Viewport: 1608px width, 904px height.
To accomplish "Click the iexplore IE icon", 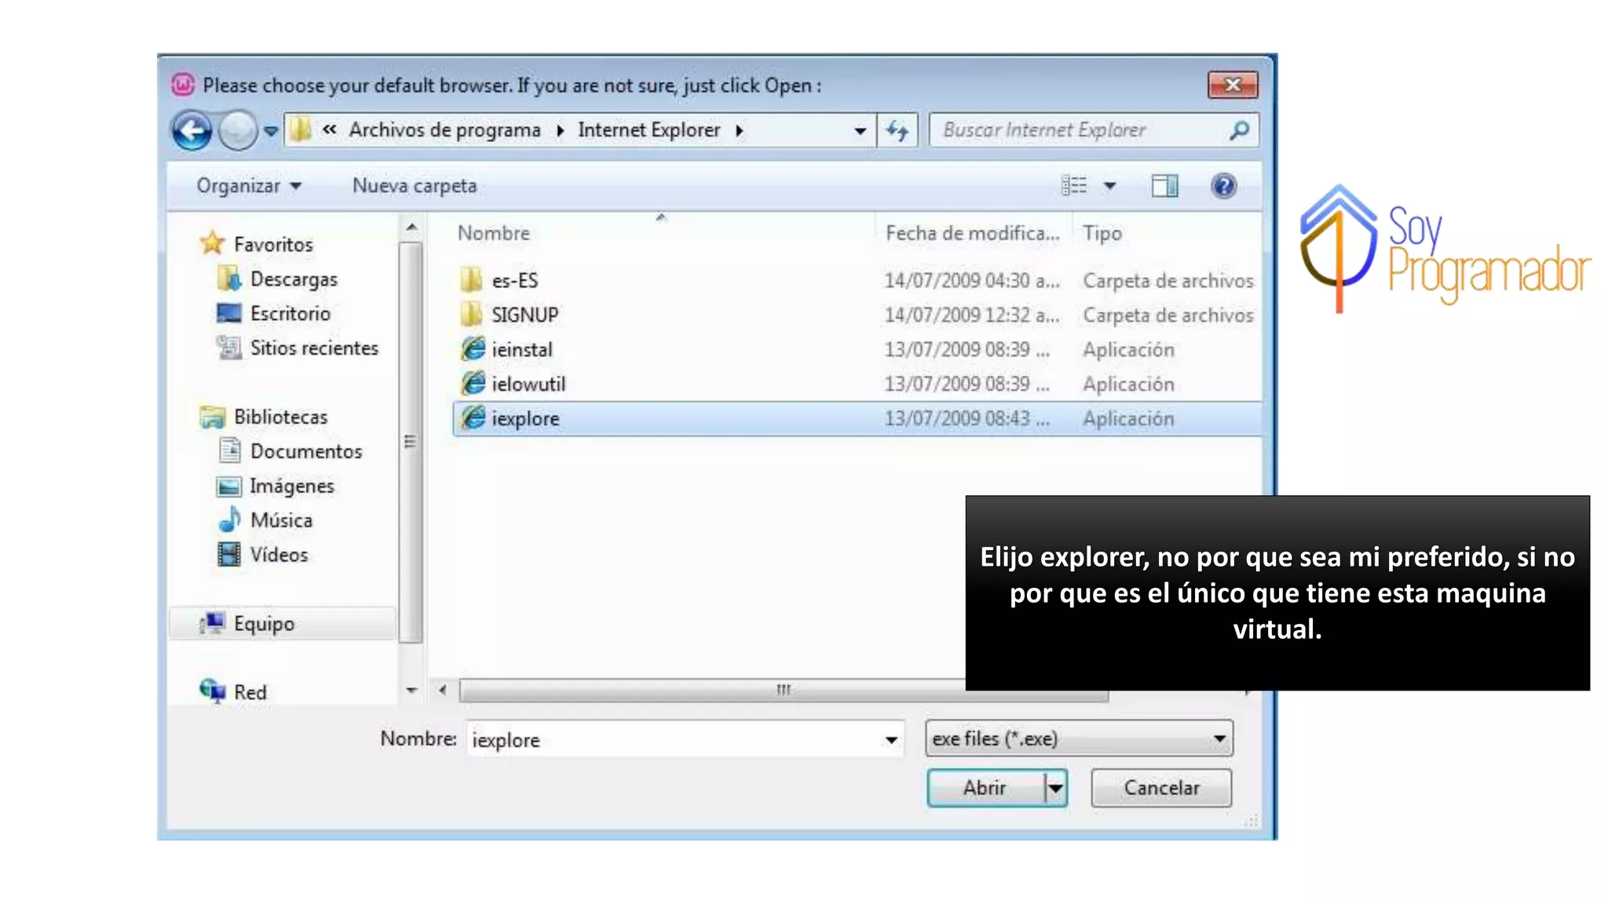I will click(473, 417).
